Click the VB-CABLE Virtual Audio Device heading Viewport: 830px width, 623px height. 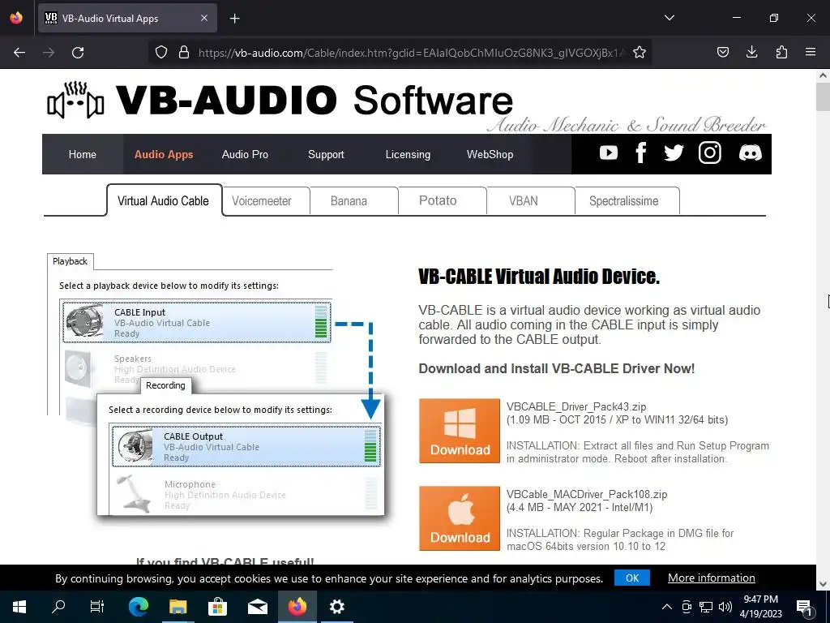(539, 277)
